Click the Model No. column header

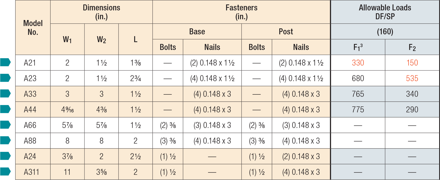[33, 28]
